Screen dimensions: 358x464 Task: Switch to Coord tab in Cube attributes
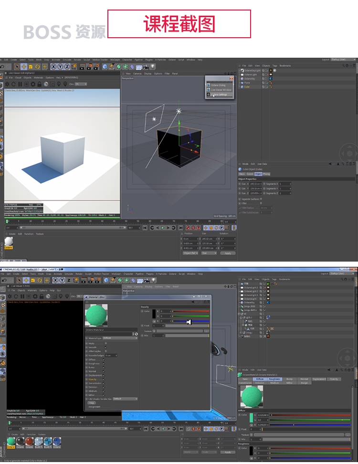click(x=250, y=174)
